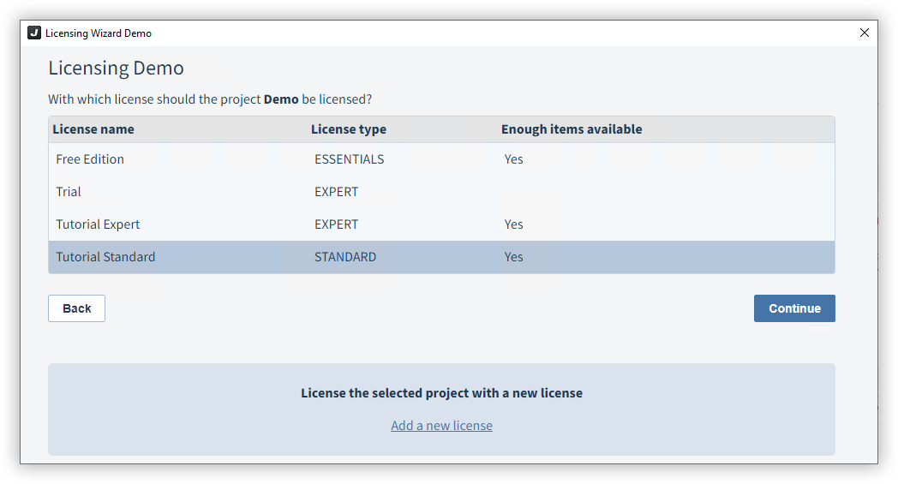Screen dimensions: 898x484
Task: Open the Add a new license link
Action: click(441, 426)
